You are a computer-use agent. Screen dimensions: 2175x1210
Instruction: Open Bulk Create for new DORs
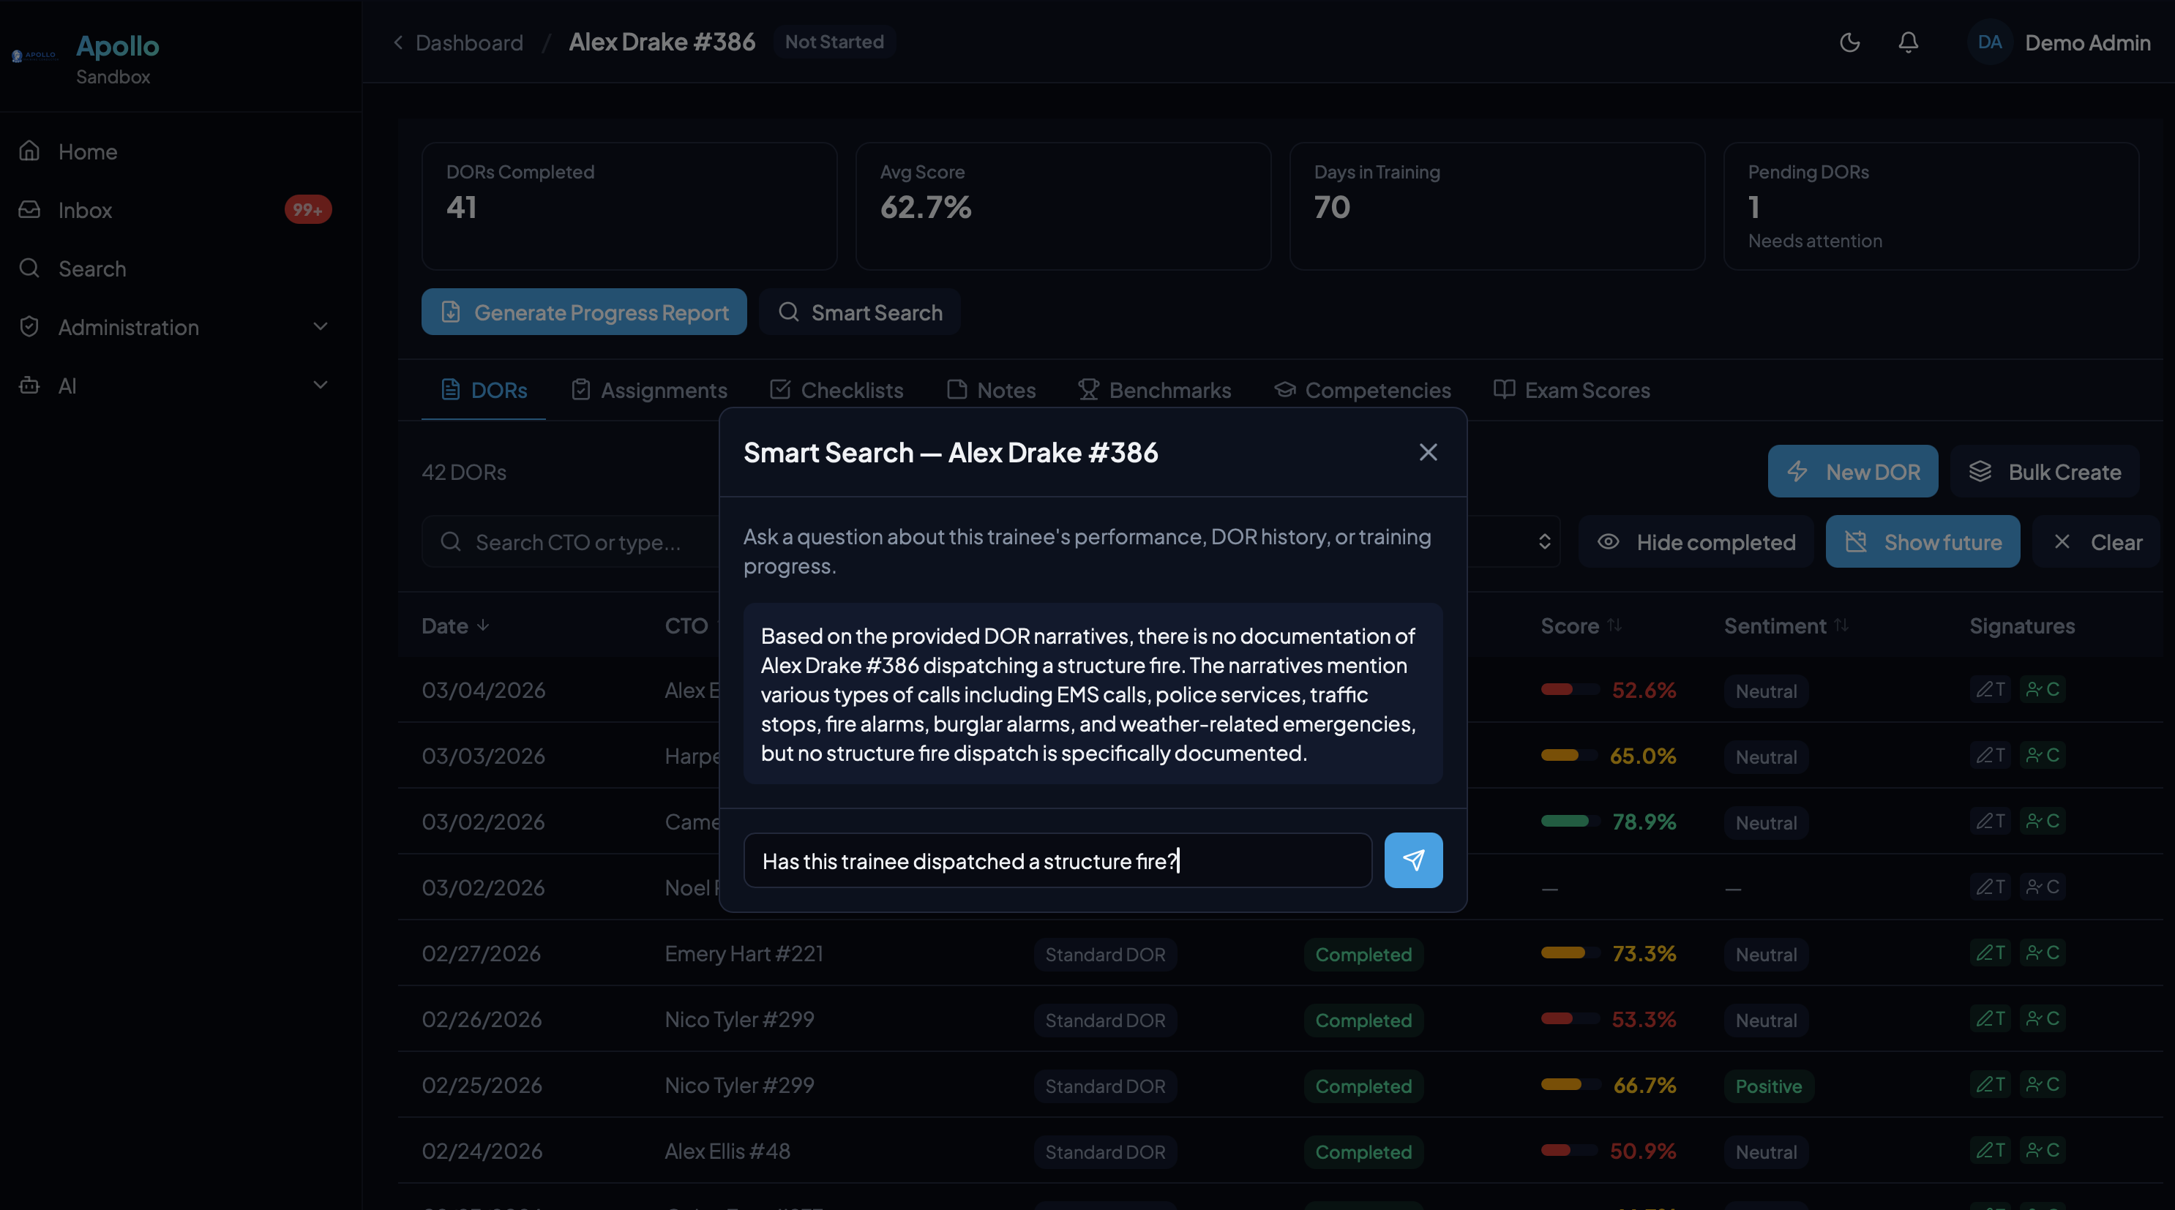click(x=2045, y=471)
